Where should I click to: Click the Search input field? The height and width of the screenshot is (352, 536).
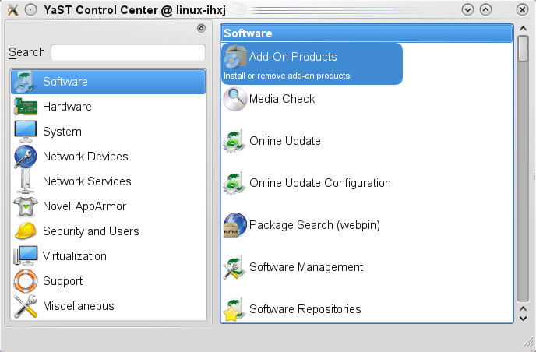(129, 52)
